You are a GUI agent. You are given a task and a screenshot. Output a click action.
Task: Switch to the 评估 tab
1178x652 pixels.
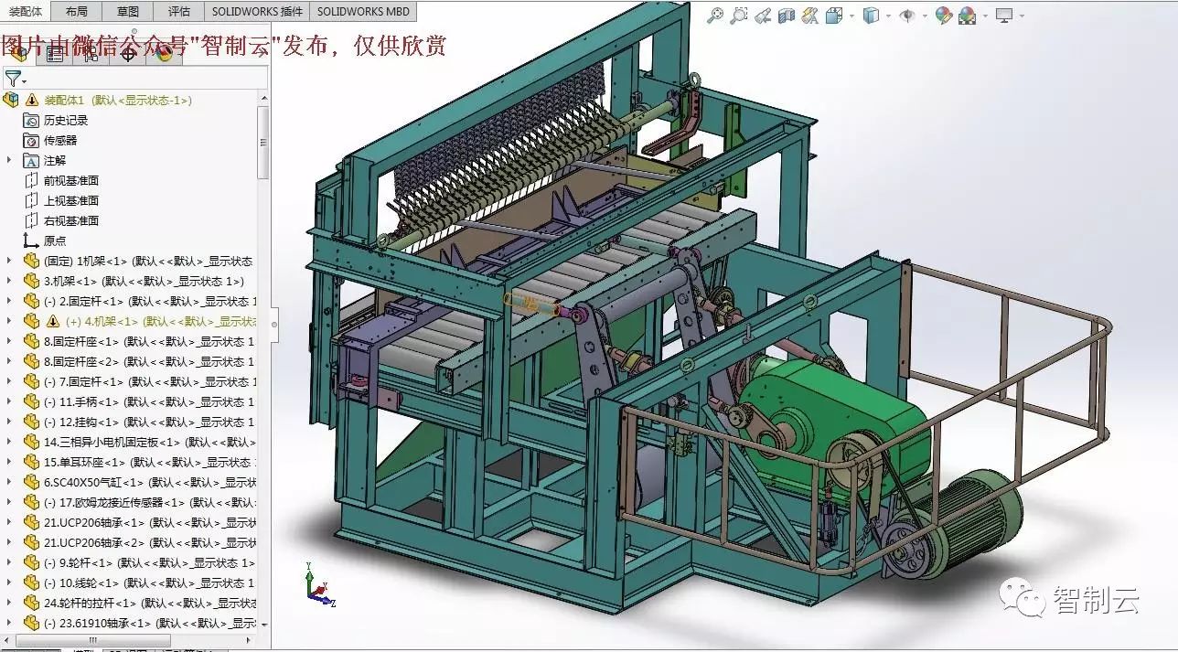[179, 11]
